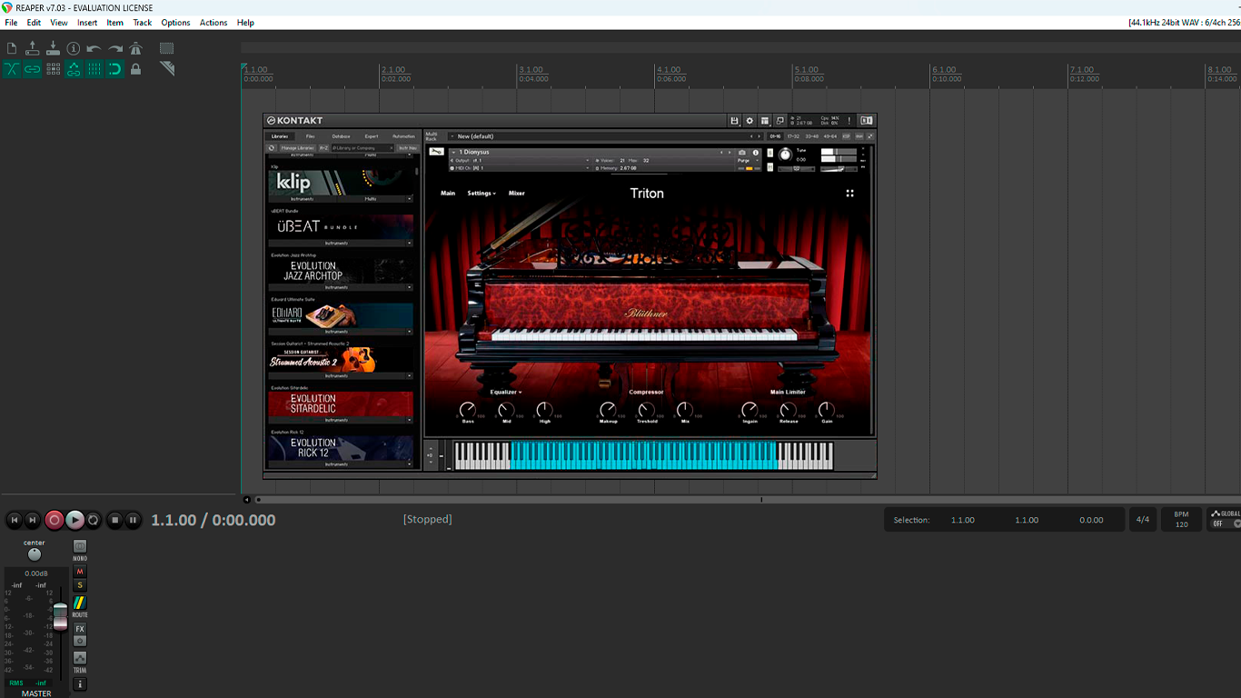Open the Dionysus Purge dropdown
The width and height of the screenshot is (1241, 698).
pos(749,160)
